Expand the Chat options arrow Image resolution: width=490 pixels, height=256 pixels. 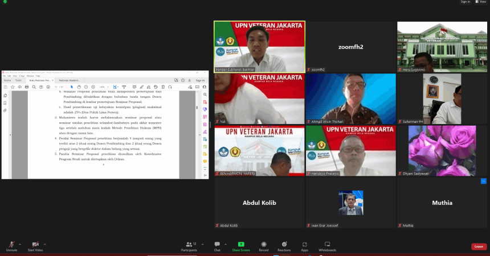(226, 245)
